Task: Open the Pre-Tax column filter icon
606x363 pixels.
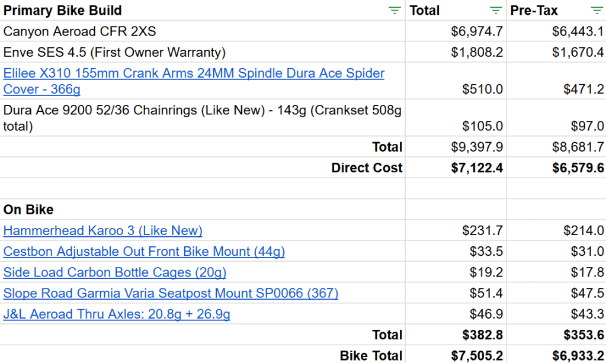Action: point(597,11)
